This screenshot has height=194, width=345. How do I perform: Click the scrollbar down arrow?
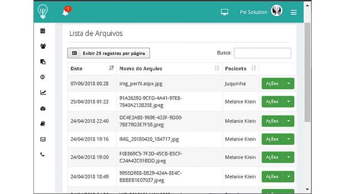[x=307, y=189]
